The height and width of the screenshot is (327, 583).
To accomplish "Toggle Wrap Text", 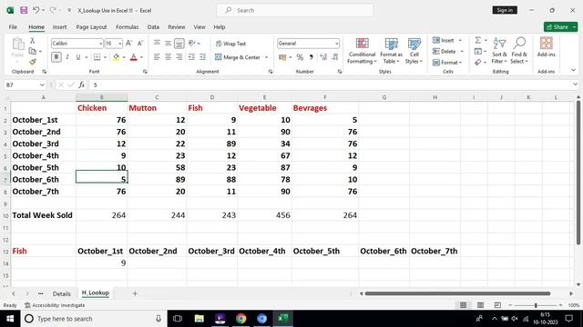I will 230,44.
